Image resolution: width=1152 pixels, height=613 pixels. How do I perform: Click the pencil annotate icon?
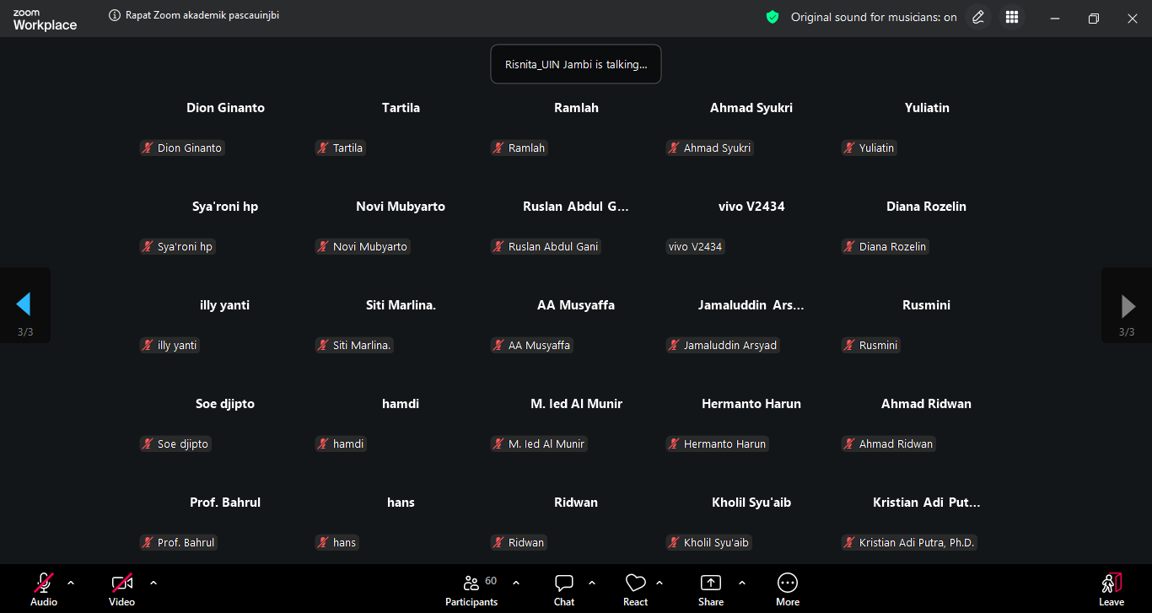coord(977,17)
